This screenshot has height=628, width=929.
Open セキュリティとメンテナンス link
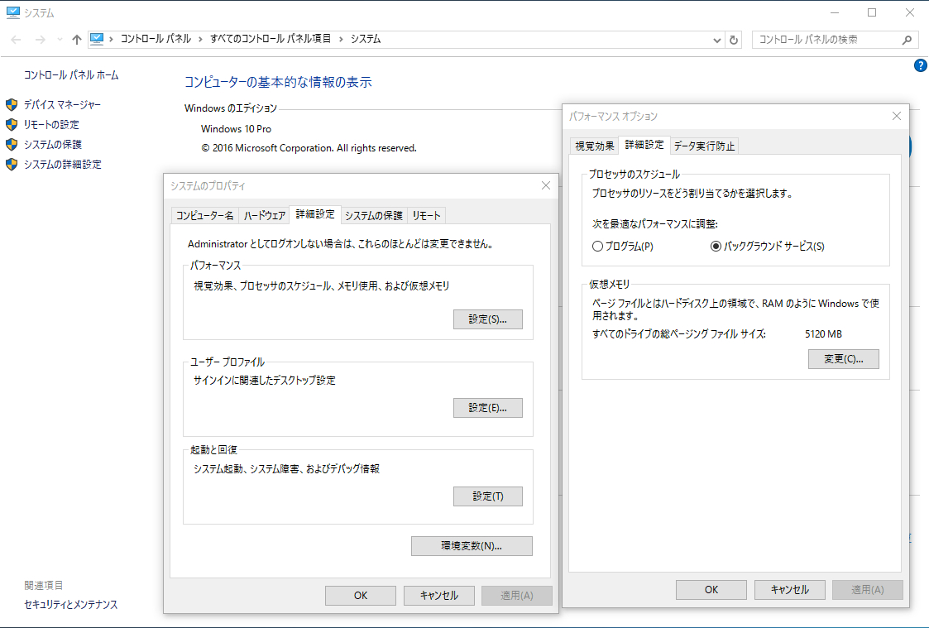[x=71, y=604]
